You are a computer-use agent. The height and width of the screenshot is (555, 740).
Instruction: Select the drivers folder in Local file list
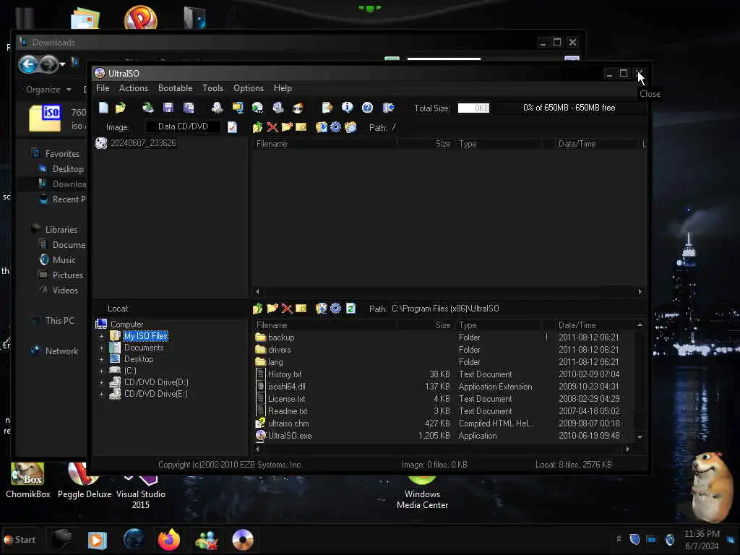coord(280,350)
